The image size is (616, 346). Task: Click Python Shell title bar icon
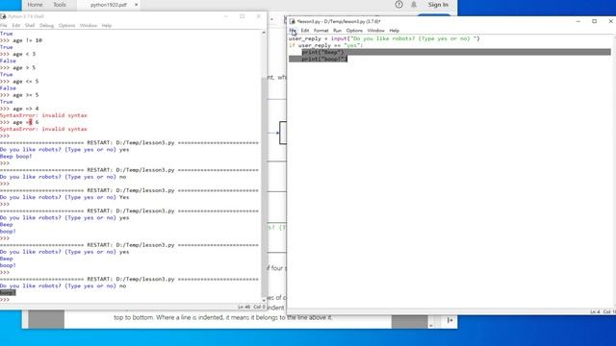3,16
